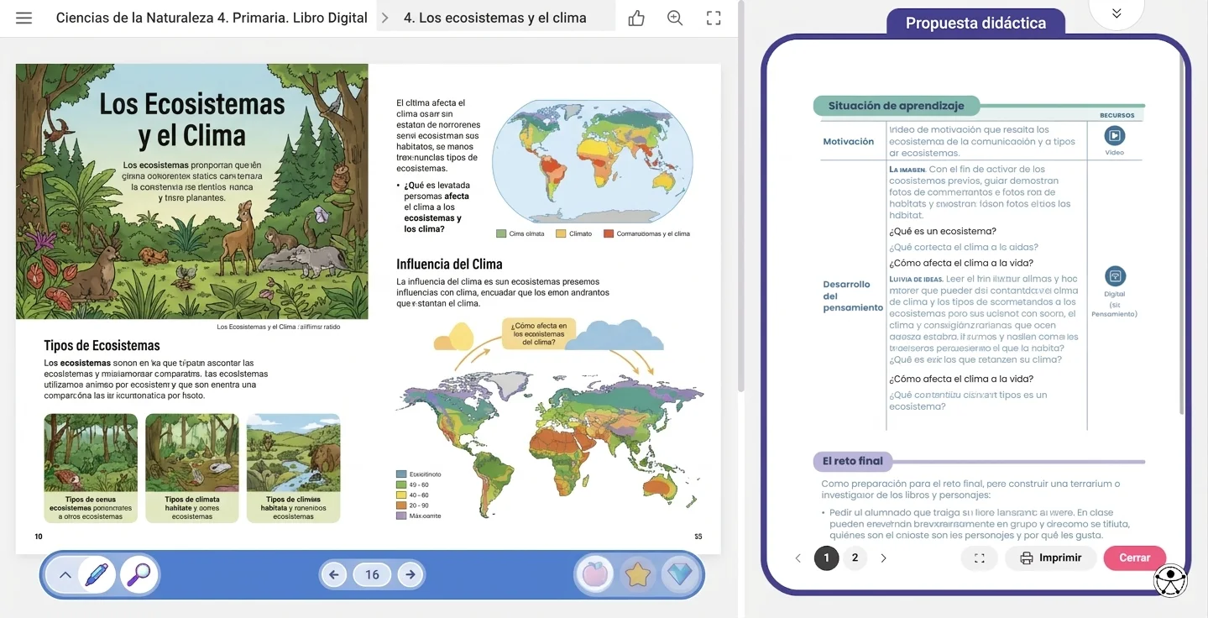1208x618 pixels.
Task: Select page 1 of Propuesta didáctica
Action: tap(826, 558)
